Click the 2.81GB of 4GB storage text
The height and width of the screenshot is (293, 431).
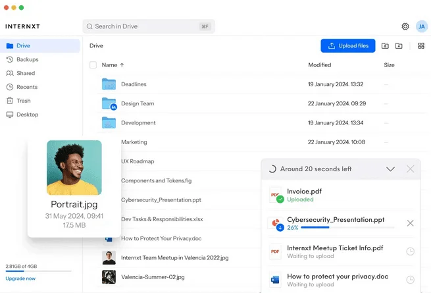tap(21, 266)
